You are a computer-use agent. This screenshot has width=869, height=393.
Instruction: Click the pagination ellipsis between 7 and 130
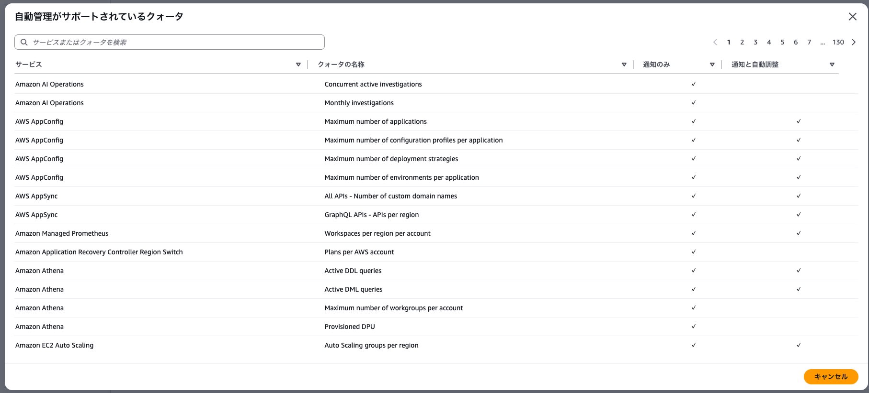pyautogui.click(x=823, y=42)
